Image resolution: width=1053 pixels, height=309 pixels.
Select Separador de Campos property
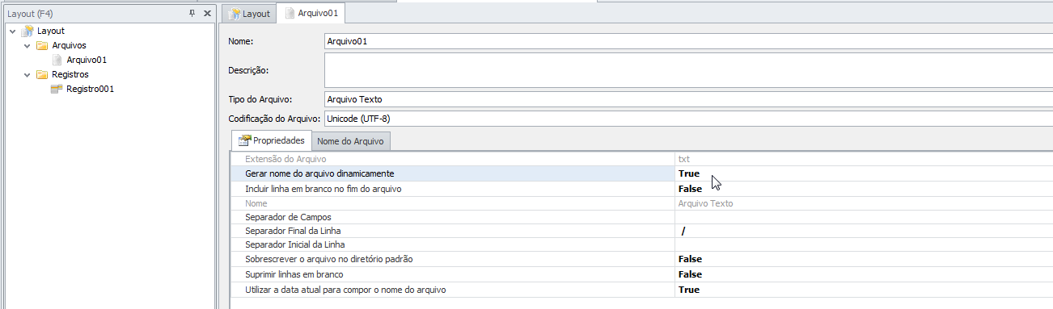tap(642, 217)
